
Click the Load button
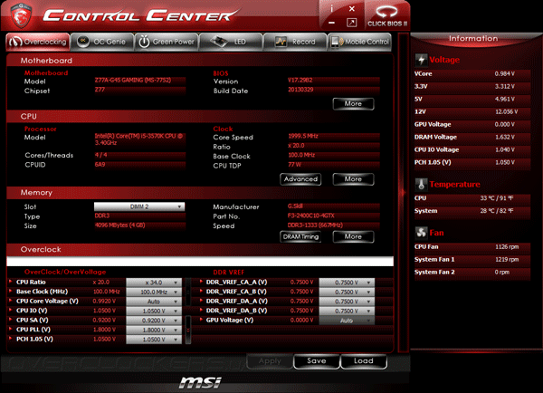[364, 361]
